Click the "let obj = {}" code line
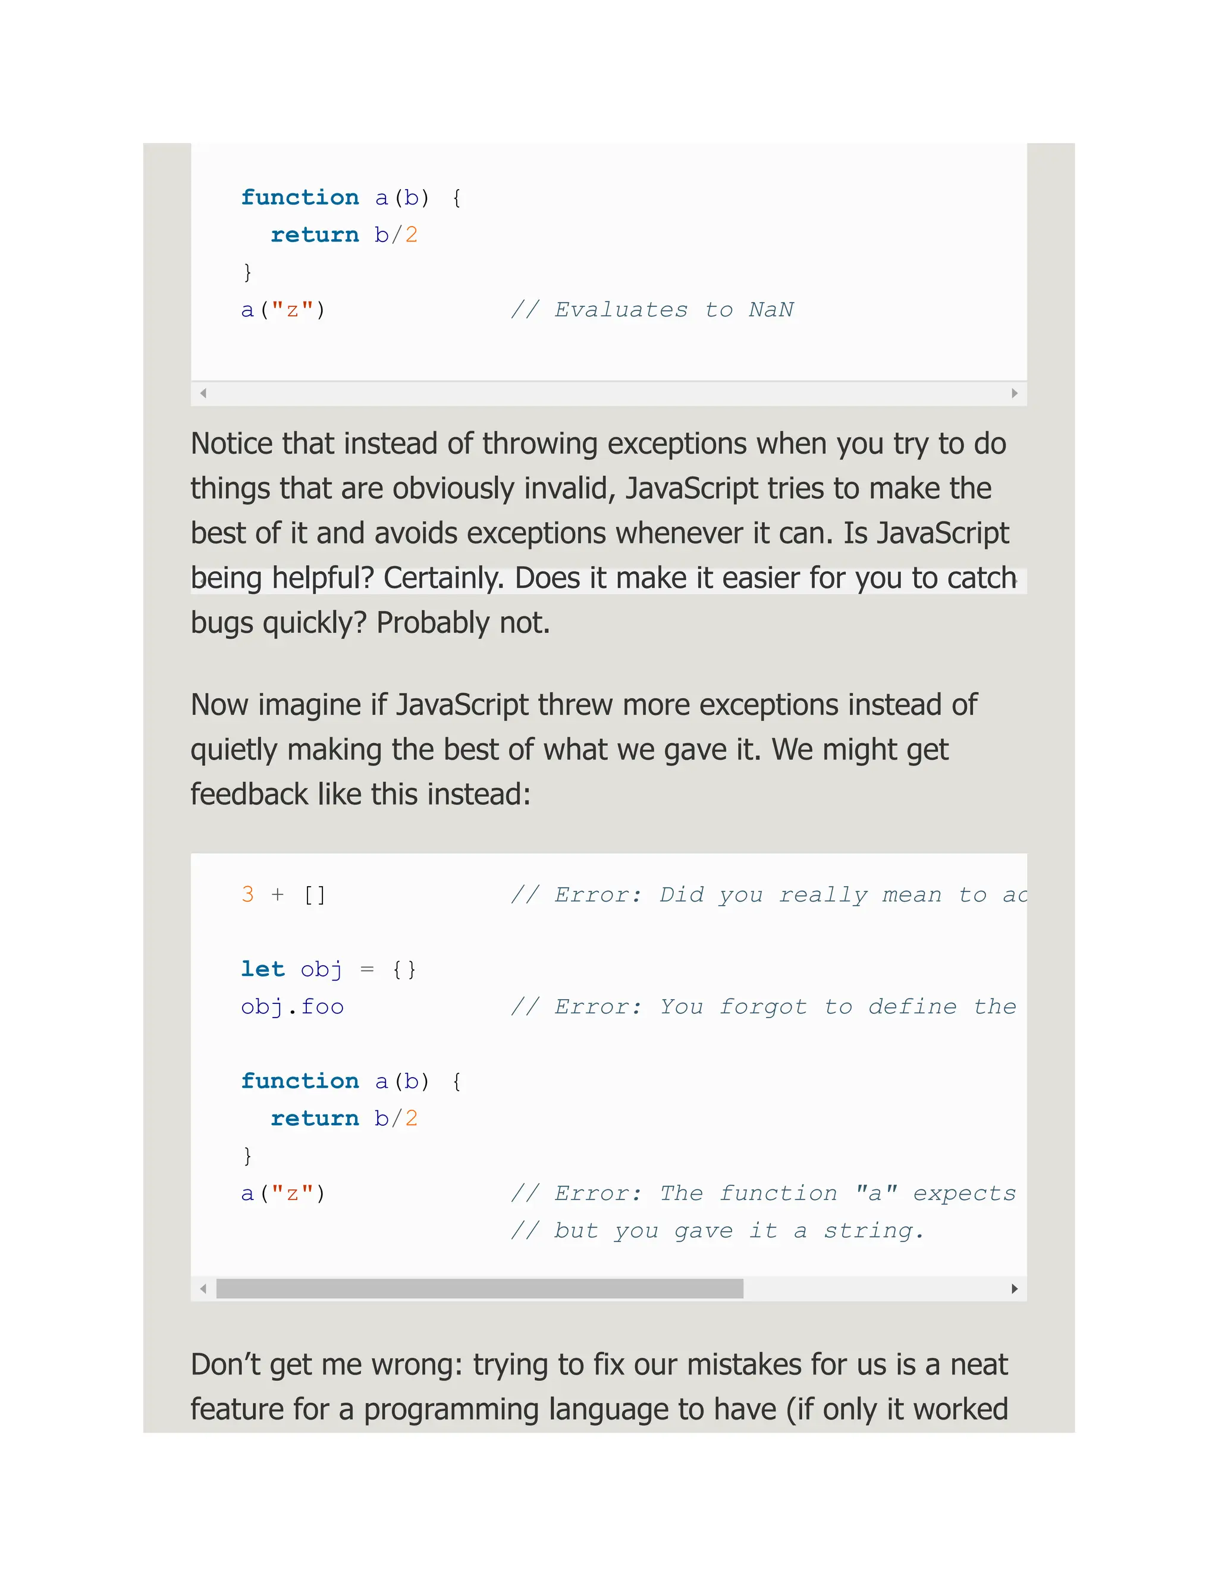Image resolution: width=1218 pixels, height=1576 pixels. click(328, 969)
